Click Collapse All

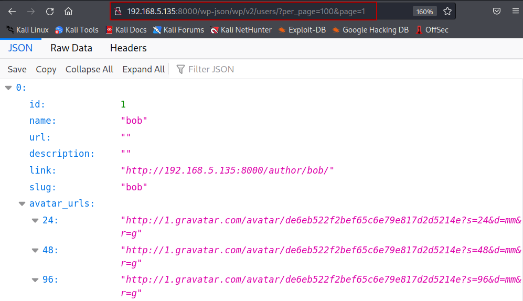[x=89, y=69]
